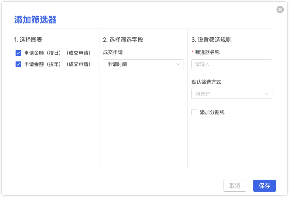289x197 pixels.
Task: Click the chevron arrow in 申请时间 selector
Action: (178, 64)
